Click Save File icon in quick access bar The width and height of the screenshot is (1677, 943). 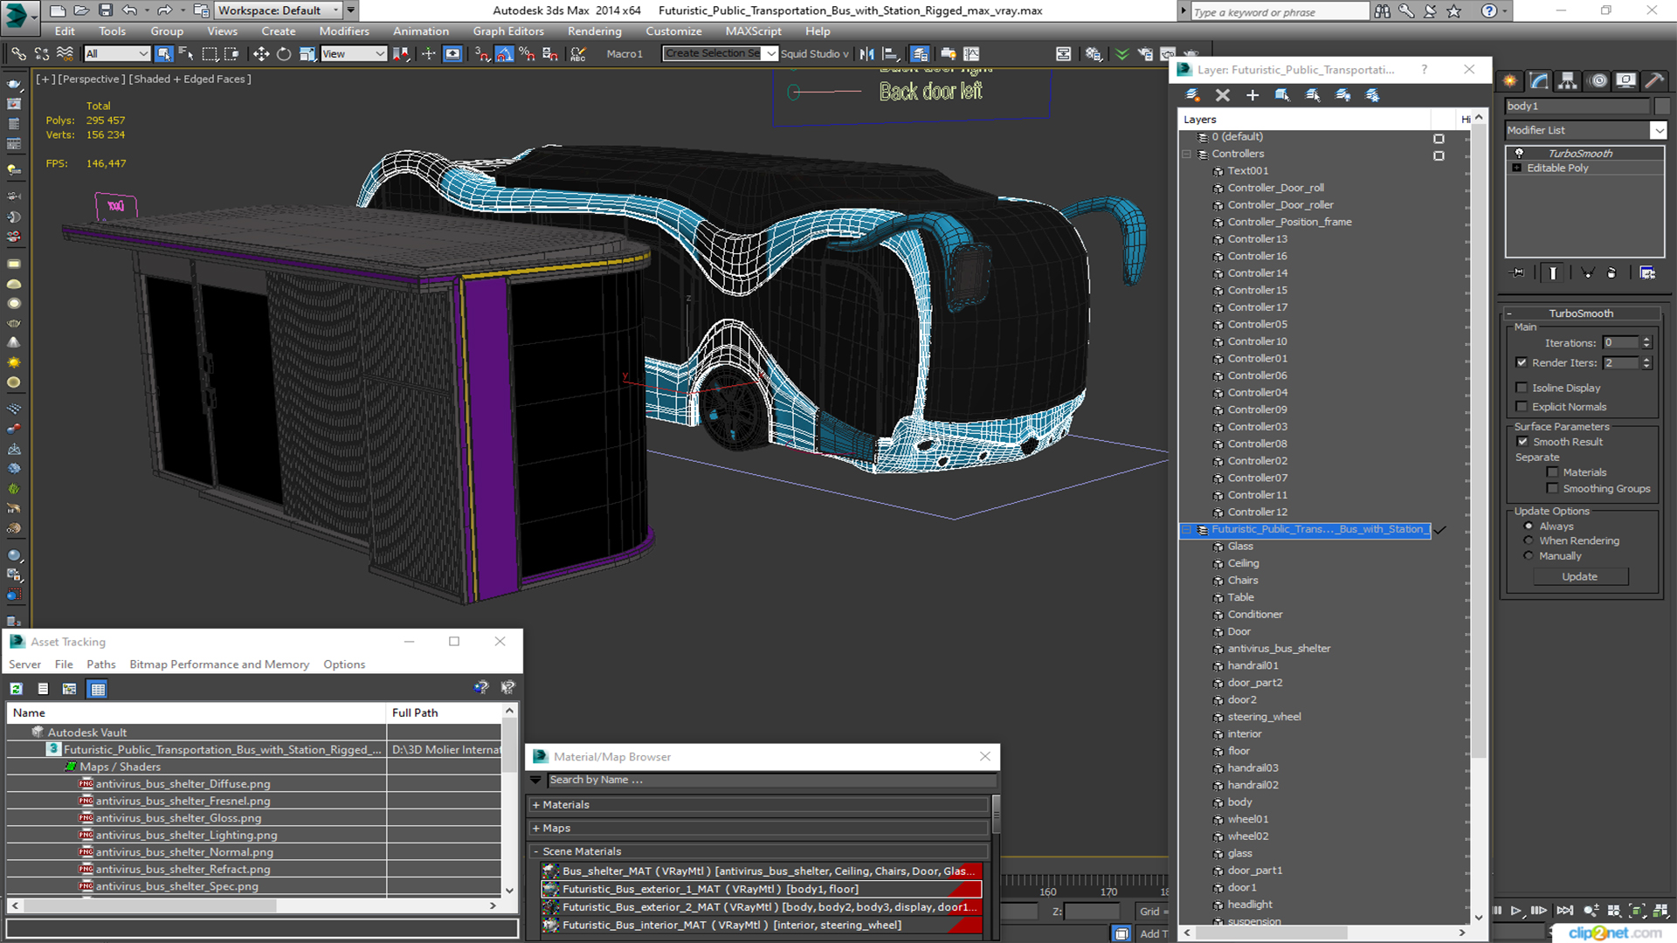click(x=106, y=10)
